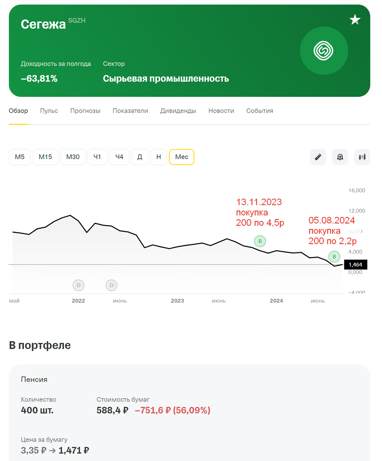The width and height of the screenshot is (382, 461).
Task: Open the Дивиденды tab
Action: tap(178, 111)
